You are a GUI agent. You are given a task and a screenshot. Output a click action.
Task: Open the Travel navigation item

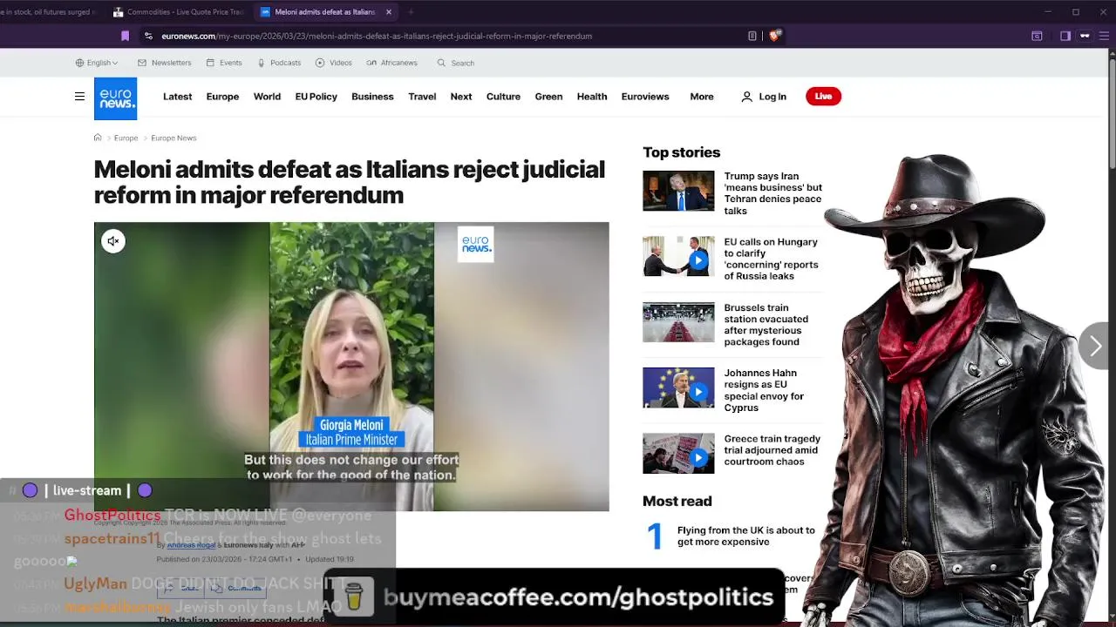(x=422, y=97)
